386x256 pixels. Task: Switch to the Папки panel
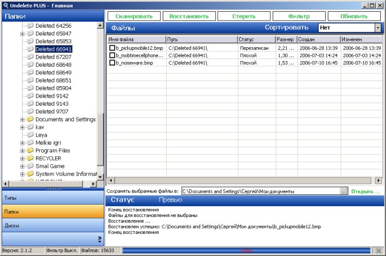[53, 211]
